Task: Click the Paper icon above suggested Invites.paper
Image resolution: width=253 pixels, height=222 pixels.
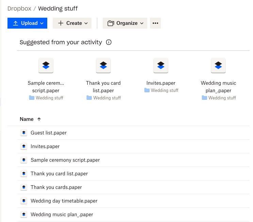Action: [161, 65]
